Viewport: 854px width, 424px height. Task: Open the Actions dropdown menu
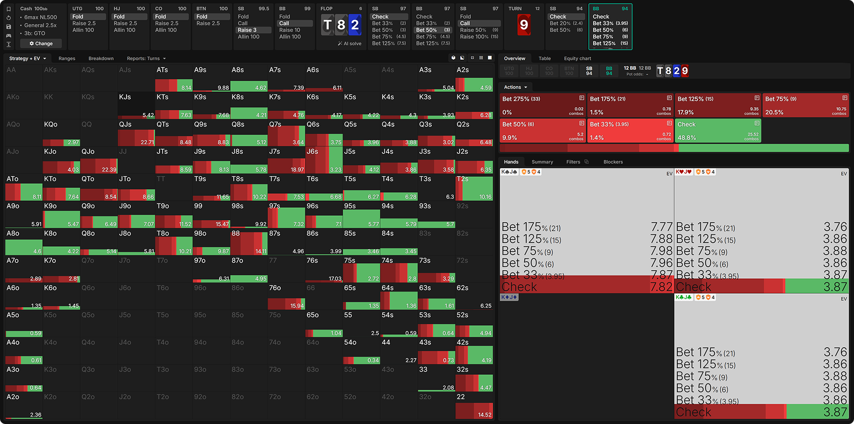516,87
